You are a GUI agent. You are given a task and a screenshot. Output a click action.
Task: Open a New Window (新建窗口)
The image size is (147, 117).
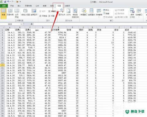(84, 12)
